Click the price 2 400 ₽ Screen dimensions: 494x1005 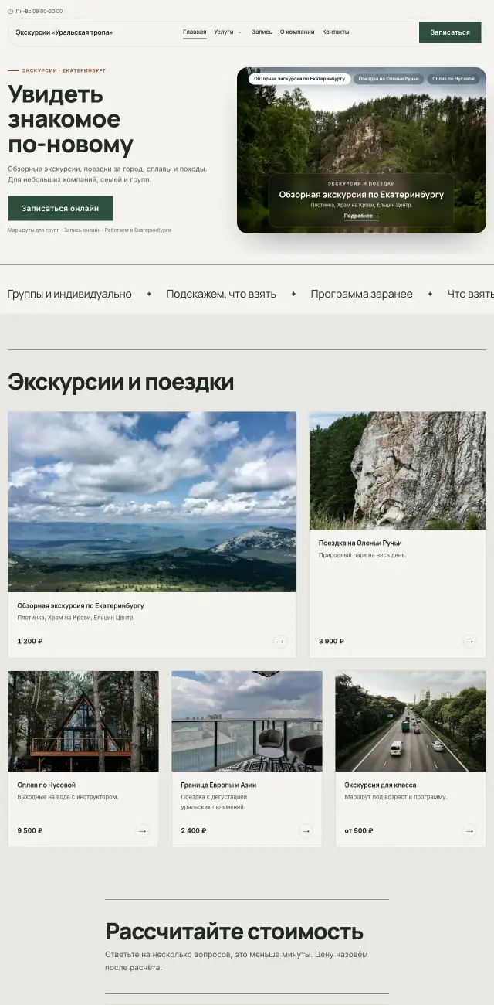[194, 830]
